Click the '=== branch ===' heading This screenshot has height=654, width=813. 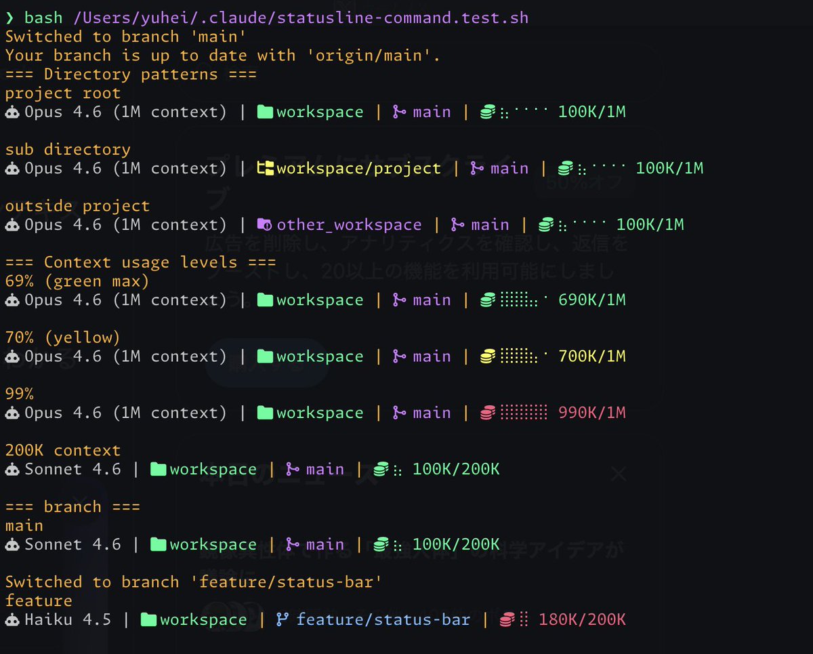(72, 507)
